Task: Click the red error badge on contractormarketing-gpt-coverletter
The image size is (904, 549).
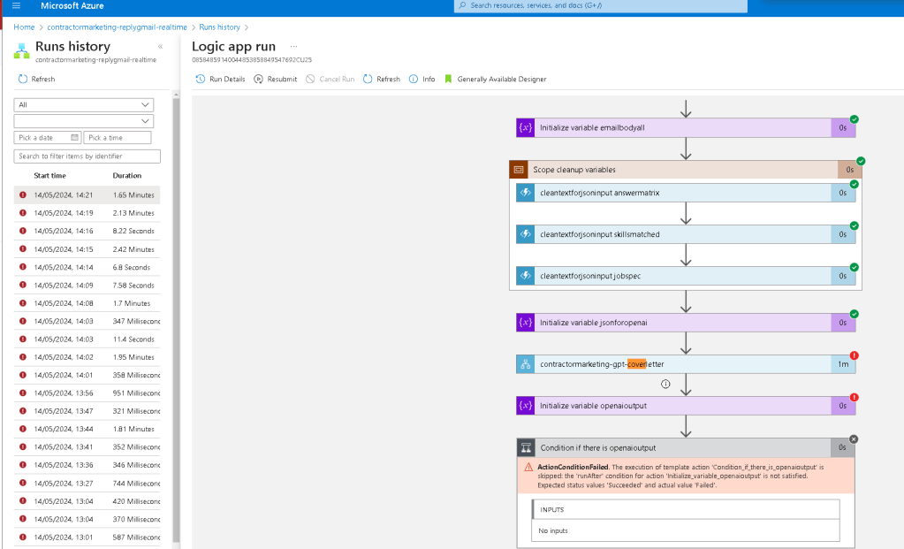Action: point(854,355)
